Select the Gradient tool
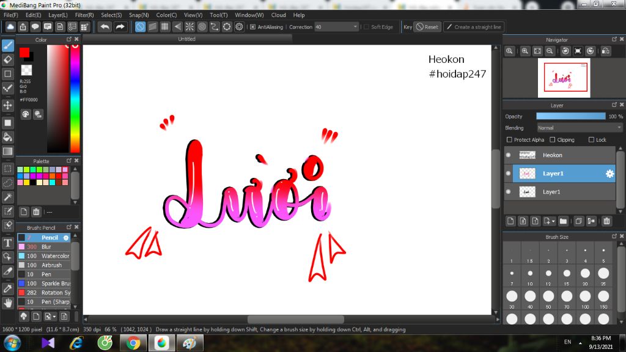The height and width of the screenshot is (352, 626). (x=7, y=152)
